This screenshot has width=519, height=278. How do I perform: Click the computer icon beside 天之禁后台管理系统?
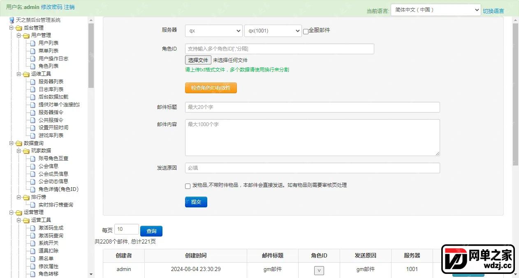[x=12, y=20]
